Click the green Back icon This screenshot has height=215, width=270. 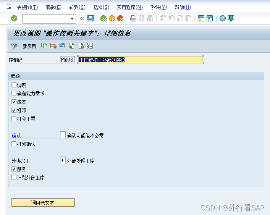(x=103, y=18)
